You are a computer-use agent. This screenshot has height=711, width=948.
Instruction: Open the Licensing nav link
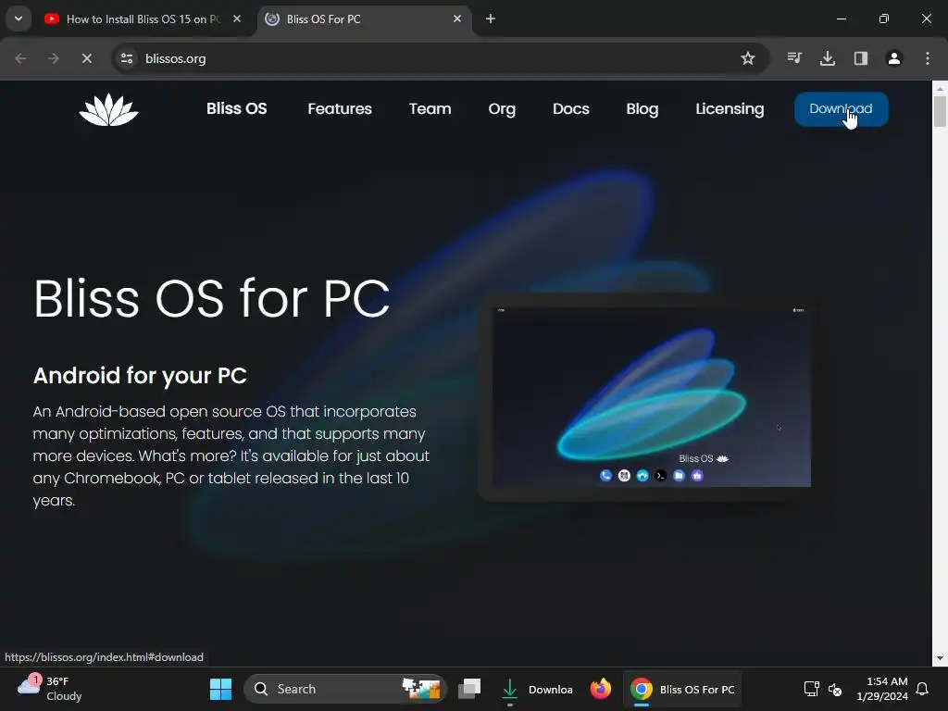click(x=730, y=109)
